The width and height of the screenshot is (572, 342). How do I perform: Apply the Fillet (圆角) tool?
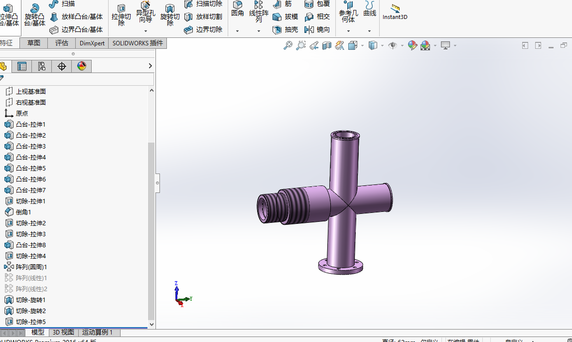(x=238, y=9)
